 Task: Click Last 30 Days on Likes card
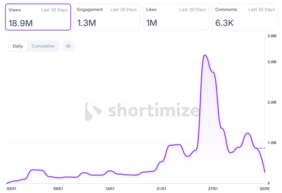tap(192, 10)
